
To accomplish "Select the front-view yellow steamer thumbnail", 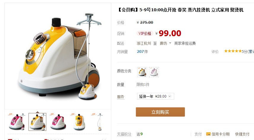I will (79, 122).
